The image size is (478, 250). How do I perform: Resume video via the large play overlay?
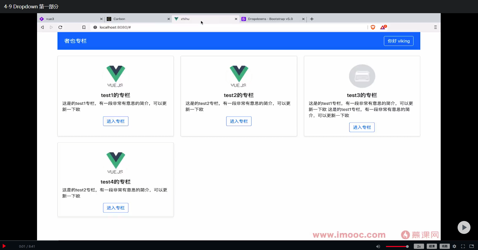pyautogui.click(x=464, y=227)
